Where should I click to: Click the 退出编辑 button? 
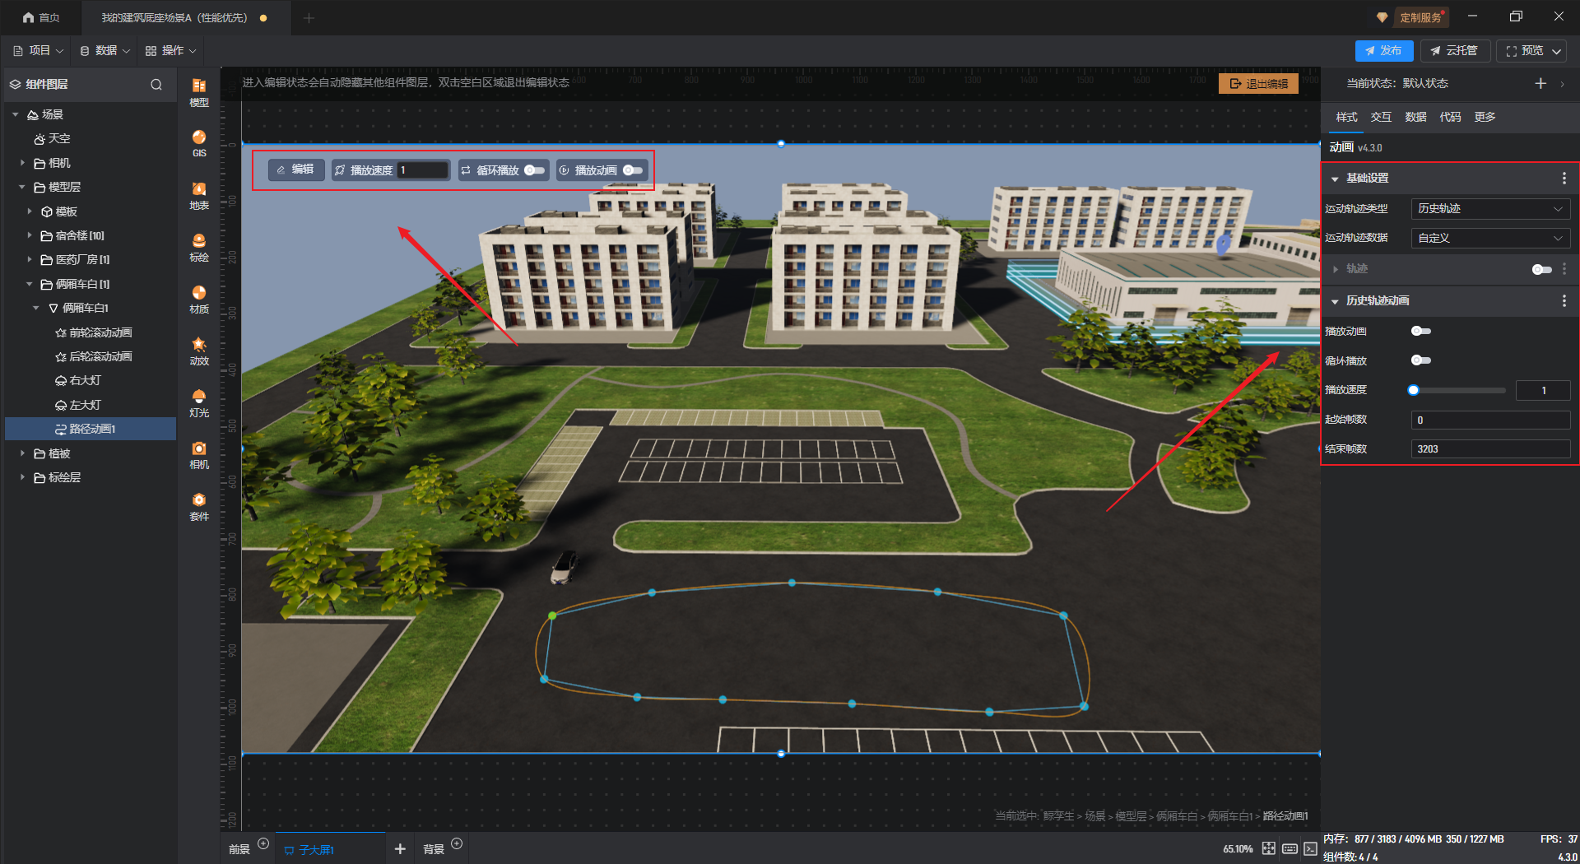click(x=1258, y=84)
